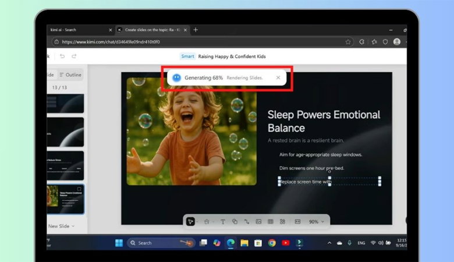Open Microsoft Edge from taskbar

click(x=230, y=243)
